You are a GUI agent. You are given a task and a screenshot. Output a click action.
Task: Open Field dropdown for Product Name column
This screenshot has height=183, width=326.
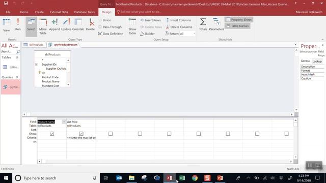[x=64, y=122]
